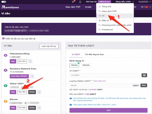This screenshot has height=114, width=152.
Task: Uncheck Hiển thị tất cả các loại tiền tệ
Action: point(3,39)
